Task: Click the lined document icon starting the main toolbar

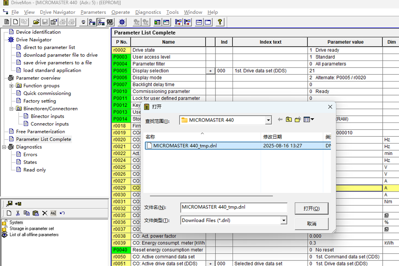Action: (7, 22)
